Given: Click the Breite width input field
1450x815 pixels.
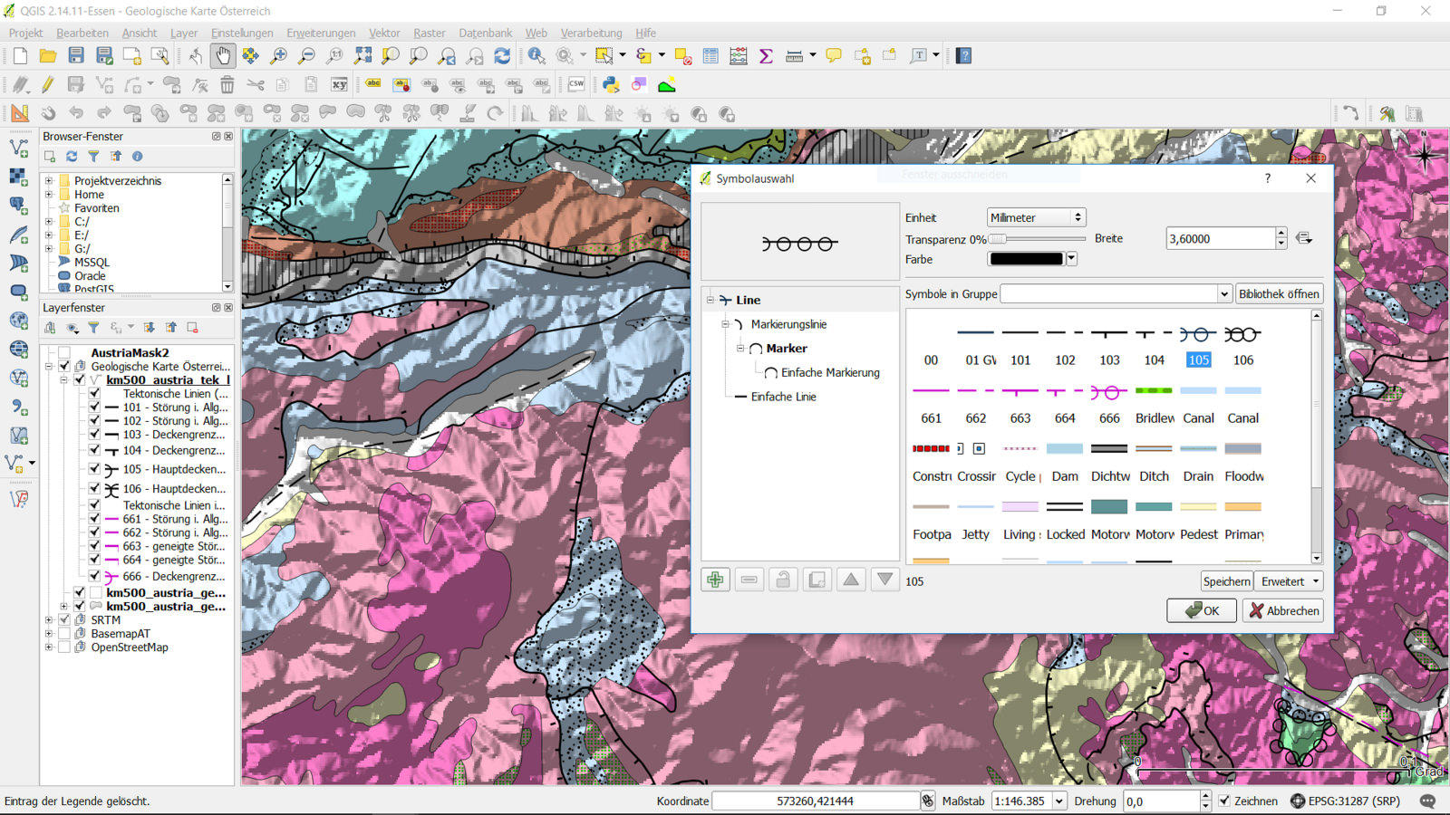Looking at the screenshot, I should [x=1220, y=238].
